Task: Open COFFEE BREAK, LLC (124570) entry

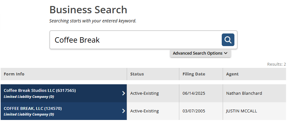Action: point(33,109)
